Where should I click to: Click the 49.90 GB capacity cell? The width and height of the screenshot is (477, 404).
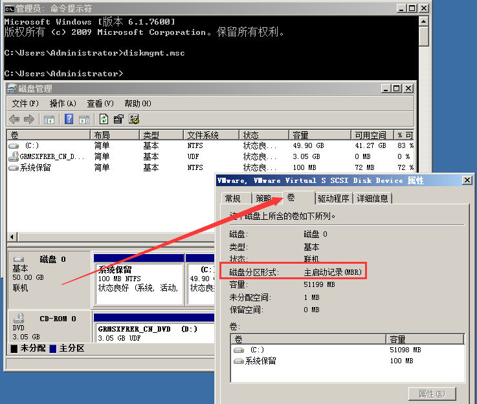coord(308,146)
